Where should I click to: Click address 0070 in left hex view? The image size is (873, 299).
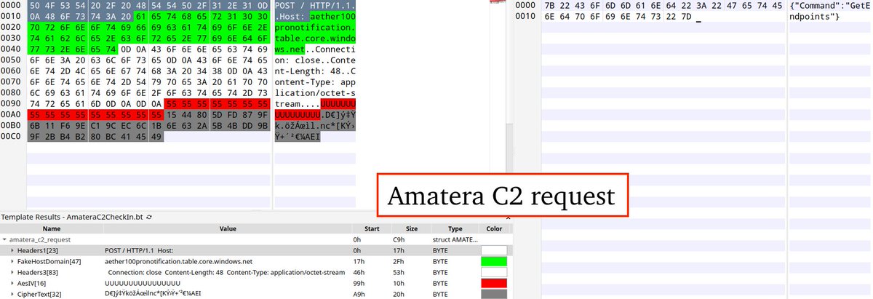pos(11,81)
